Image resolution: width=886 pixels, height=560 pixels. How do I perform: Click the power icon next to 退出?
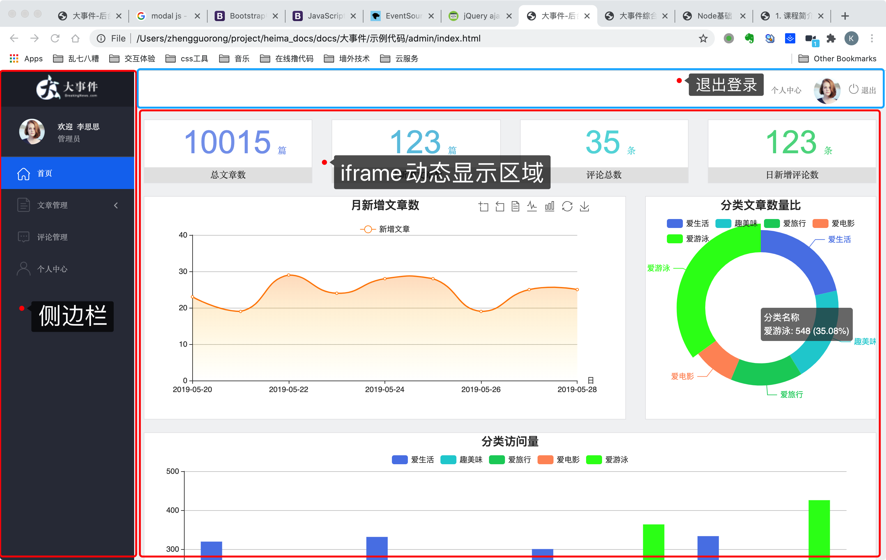(853, 89)
